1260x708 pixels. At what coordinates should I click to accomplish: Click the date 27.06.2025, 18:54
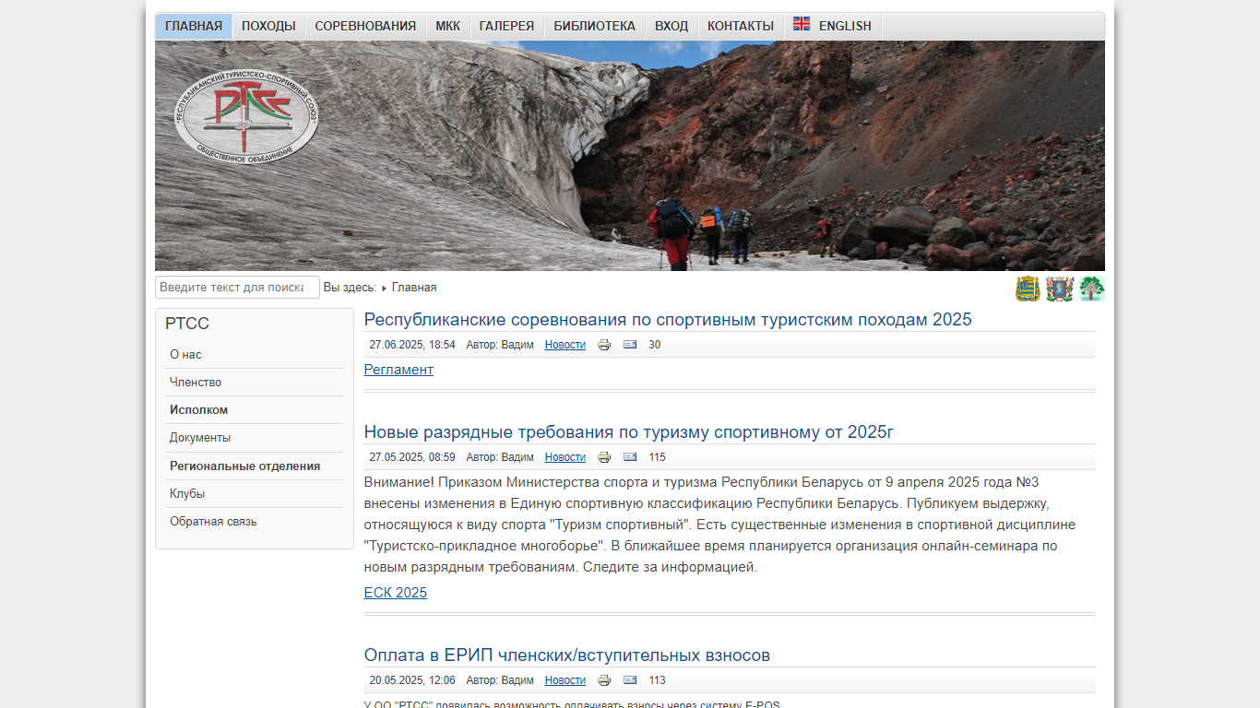(412, 345)
